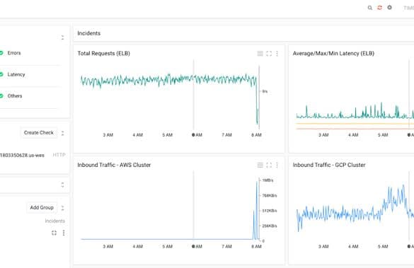Select the Latency status row
414x268 pixels.
tap(31, 75)
